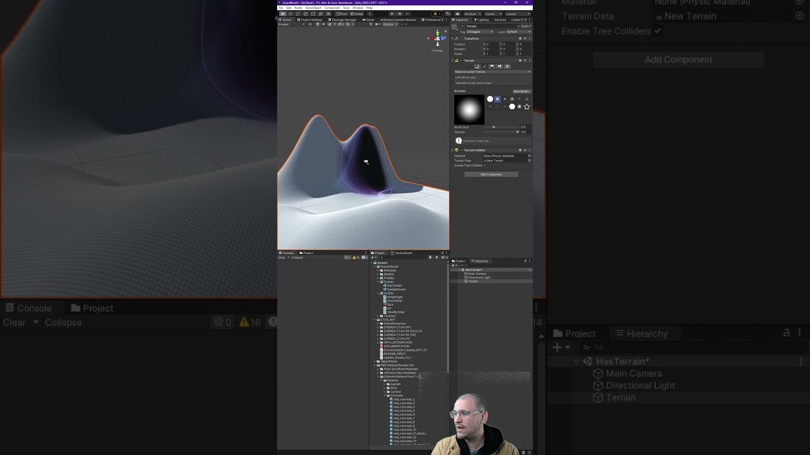Open the GameObject menu
Viewport: 810px width, 455px height.
point(313,8)
